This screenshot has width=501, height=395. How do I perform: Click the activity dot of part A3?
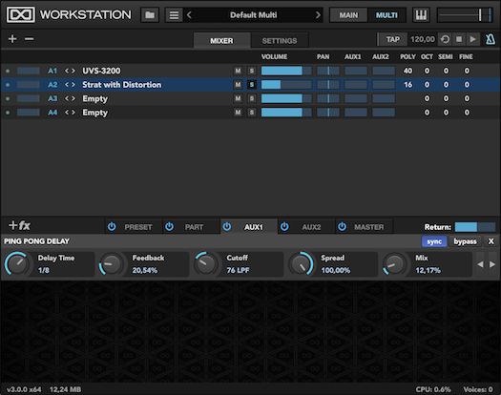tap(8, 99)
